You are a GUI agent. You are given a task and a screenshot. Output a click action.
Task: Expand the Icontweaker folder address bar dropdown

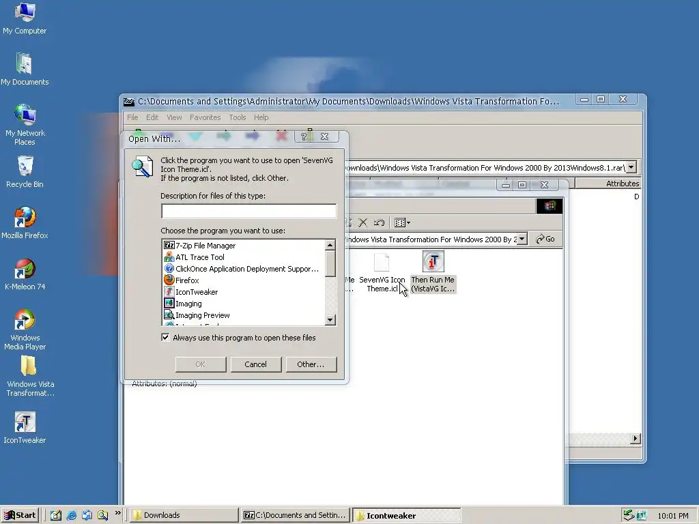pos(522,239)
